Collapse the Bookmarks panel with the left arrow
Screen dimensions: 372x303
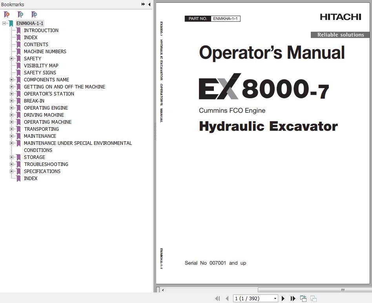click(149, 4)
